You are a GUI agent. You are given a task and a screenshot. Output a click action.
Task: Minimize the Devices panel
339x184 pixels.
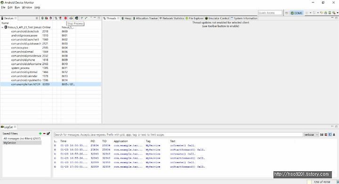tap(95, 18)
